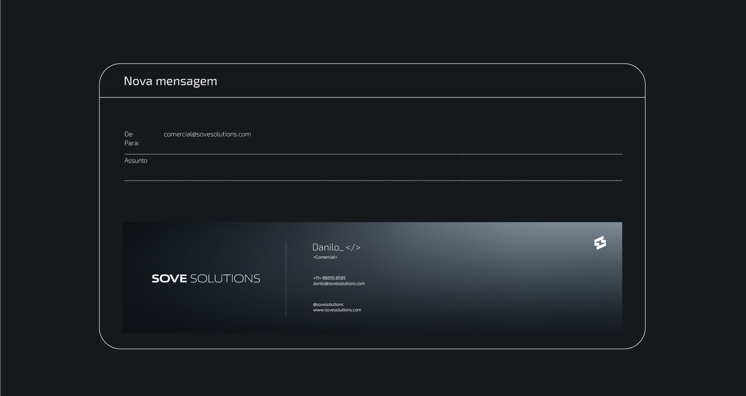Click the '<Comercial>' role label
The width and height of the screenshot is (746, 396).
pyautogui.click(x=325, y=257)
